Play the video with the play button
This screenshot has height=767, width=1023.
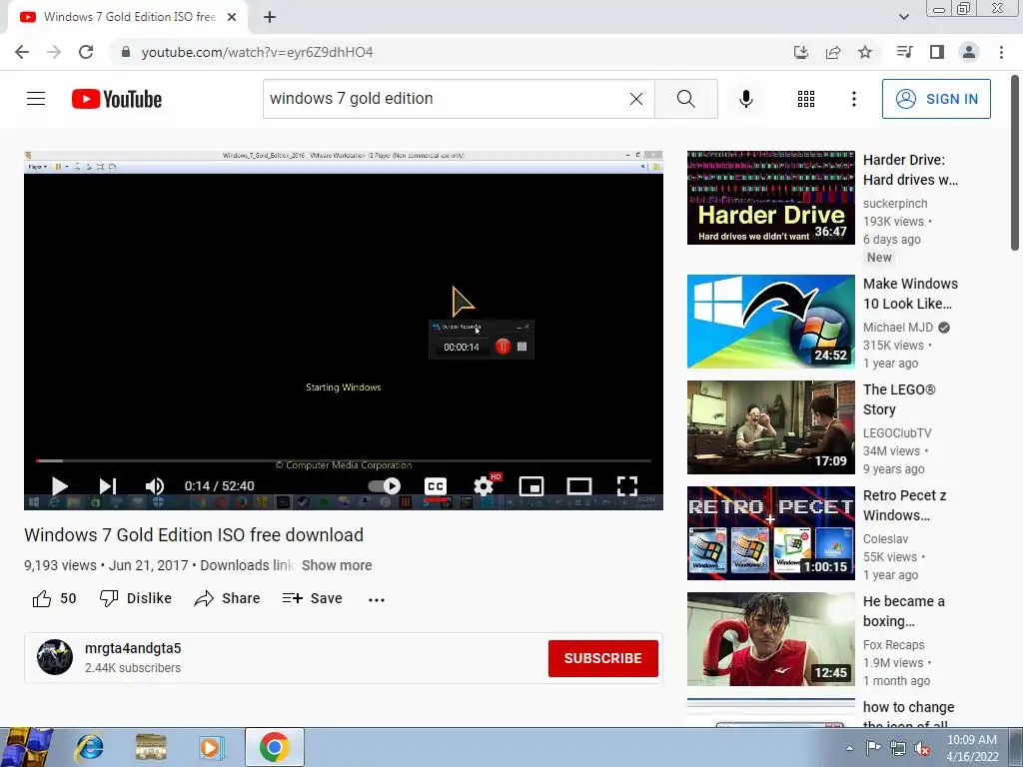point(59,486)
